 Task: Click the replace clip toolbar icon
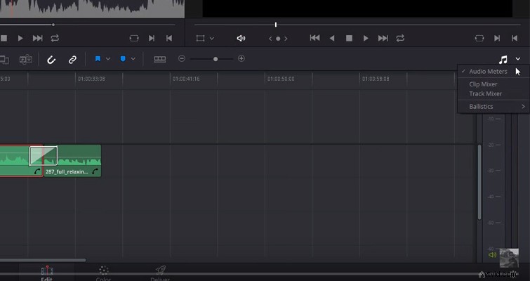[x=26, y=60]
